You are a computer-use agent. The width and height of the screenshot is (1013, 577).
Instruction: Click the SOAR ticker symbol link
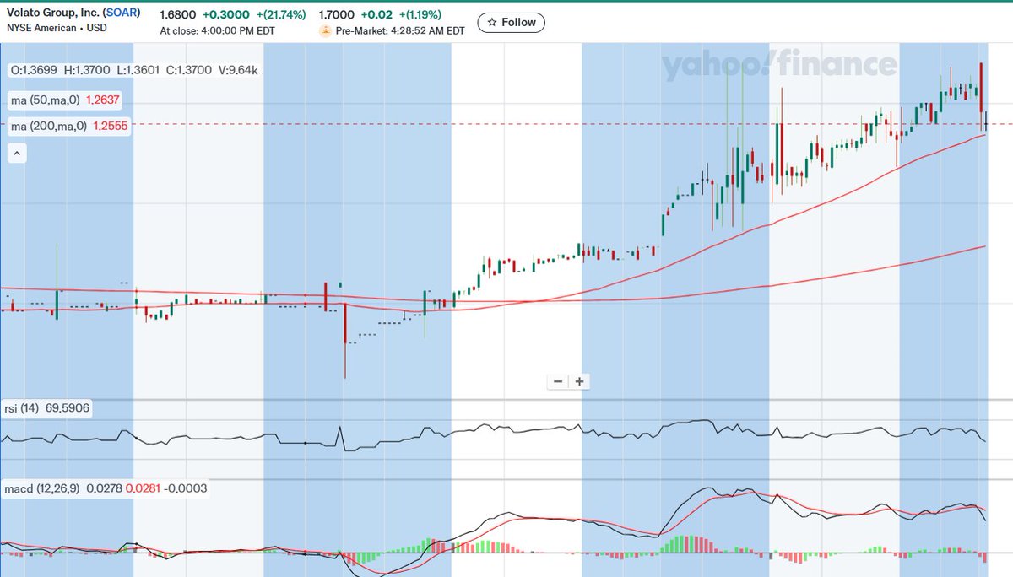122,14
